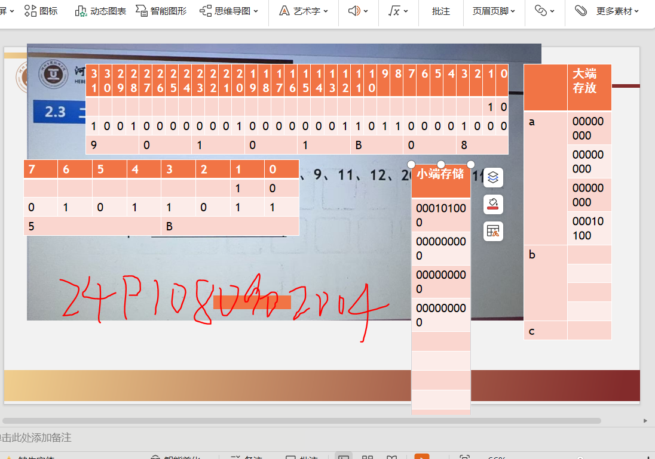Click the horizontal scrollbar thumb
The image size is (655, 459).
pos(302,421)
